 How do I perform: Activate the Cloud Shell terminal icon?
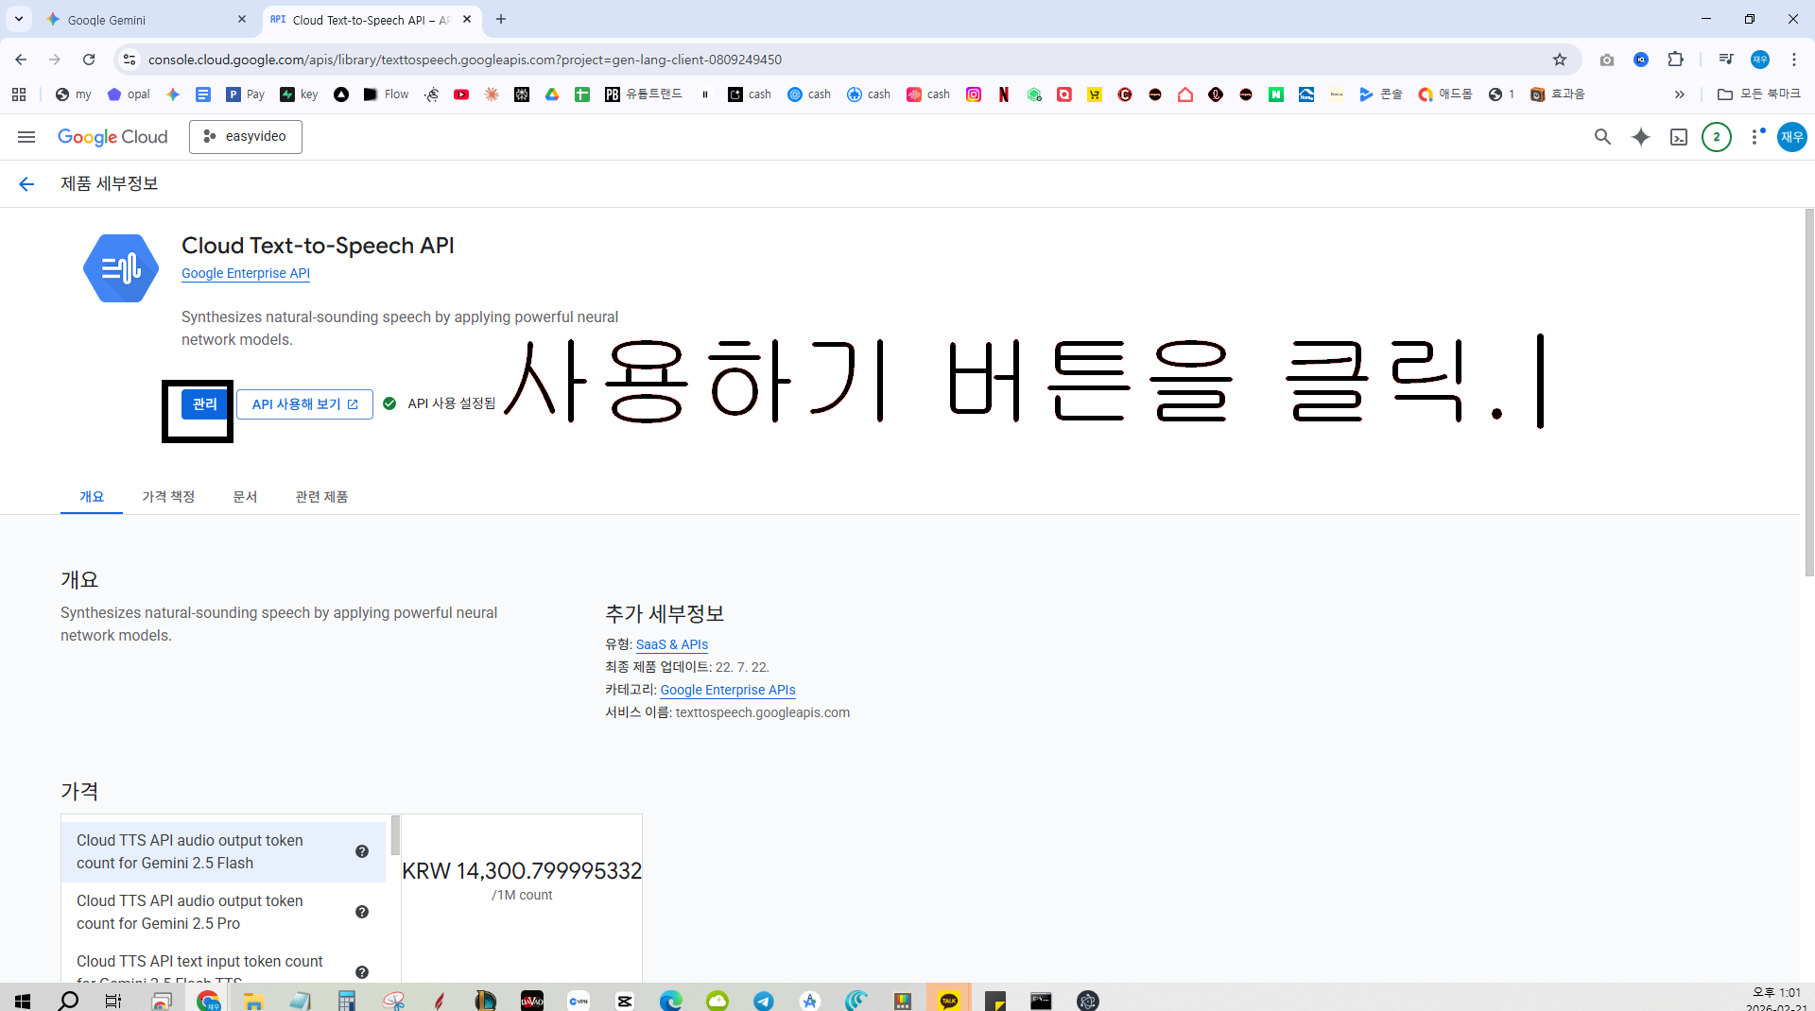click(x=1679, y=137)
